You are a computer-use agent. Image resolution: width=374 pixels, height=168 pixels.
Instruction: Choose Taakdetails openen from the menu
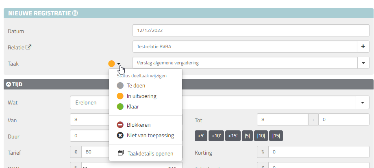(150, 153)
